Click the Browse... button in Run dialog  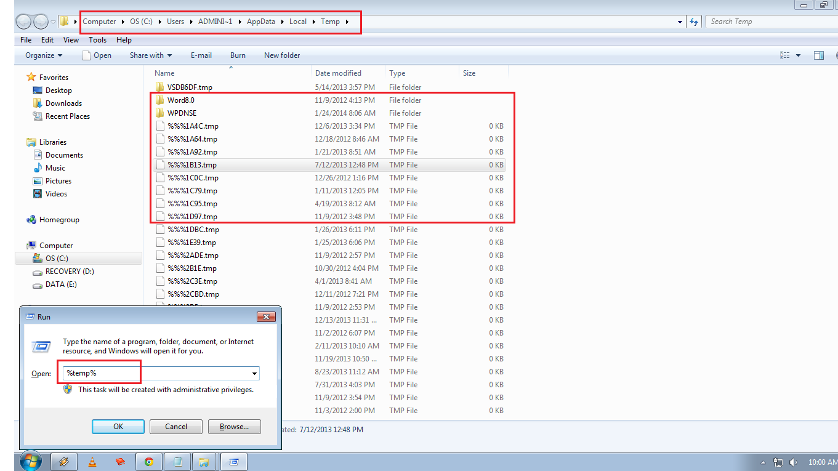(x=234, y=427)
